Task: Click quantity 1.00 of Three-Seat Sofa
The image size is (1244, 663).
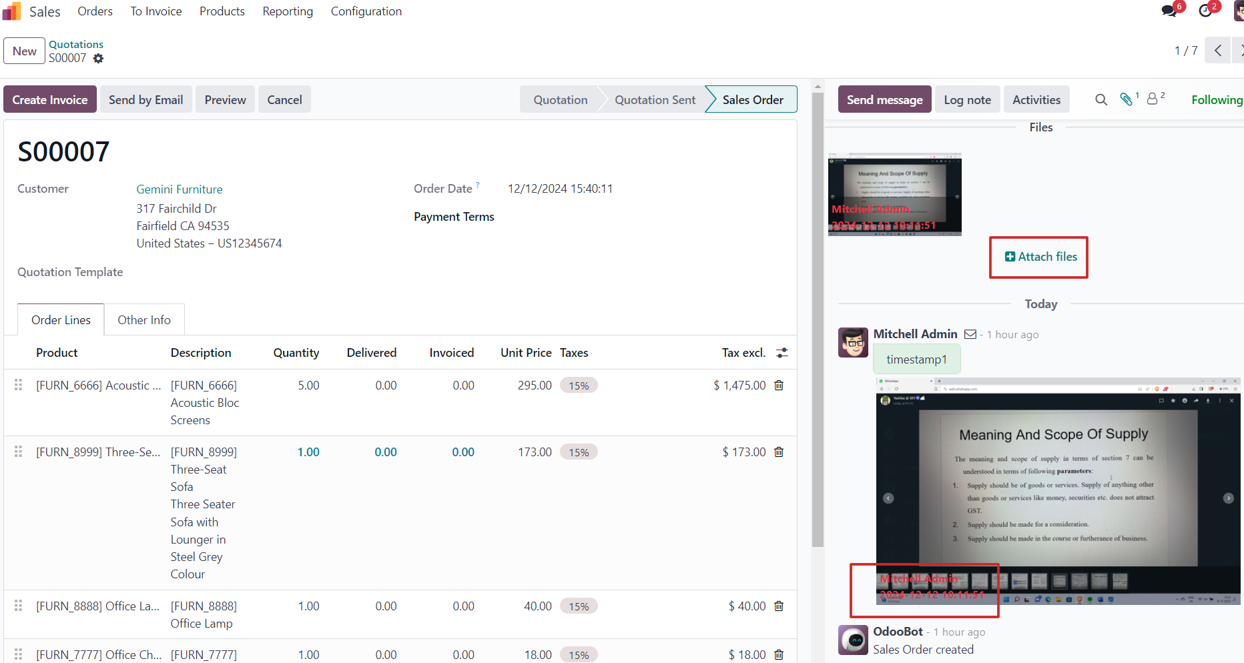Action: (x=308, y=452)
